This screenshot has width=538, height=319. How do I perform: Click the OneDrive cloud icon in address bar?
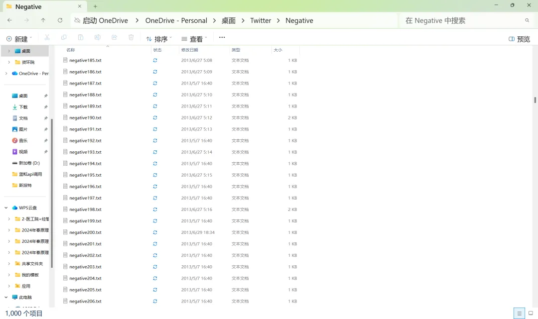point(77,20)
